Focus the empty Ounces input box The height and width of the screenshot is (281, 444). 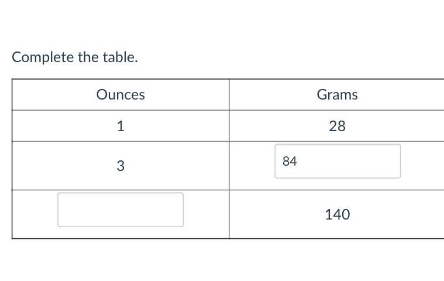[121, 210]
